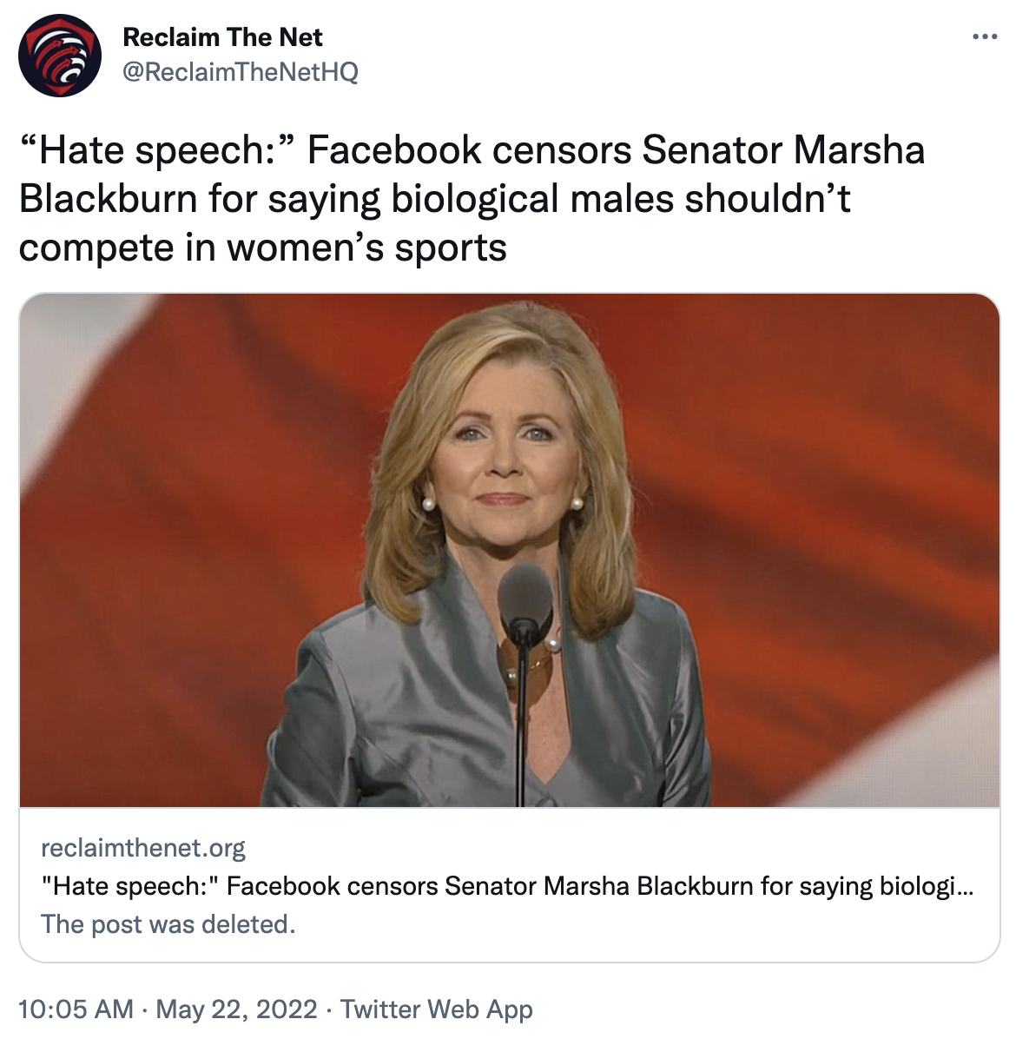1016x1039 pixels.
Task: Open the reclaimthenet.org domain link
Action: (x=143, y=848)
